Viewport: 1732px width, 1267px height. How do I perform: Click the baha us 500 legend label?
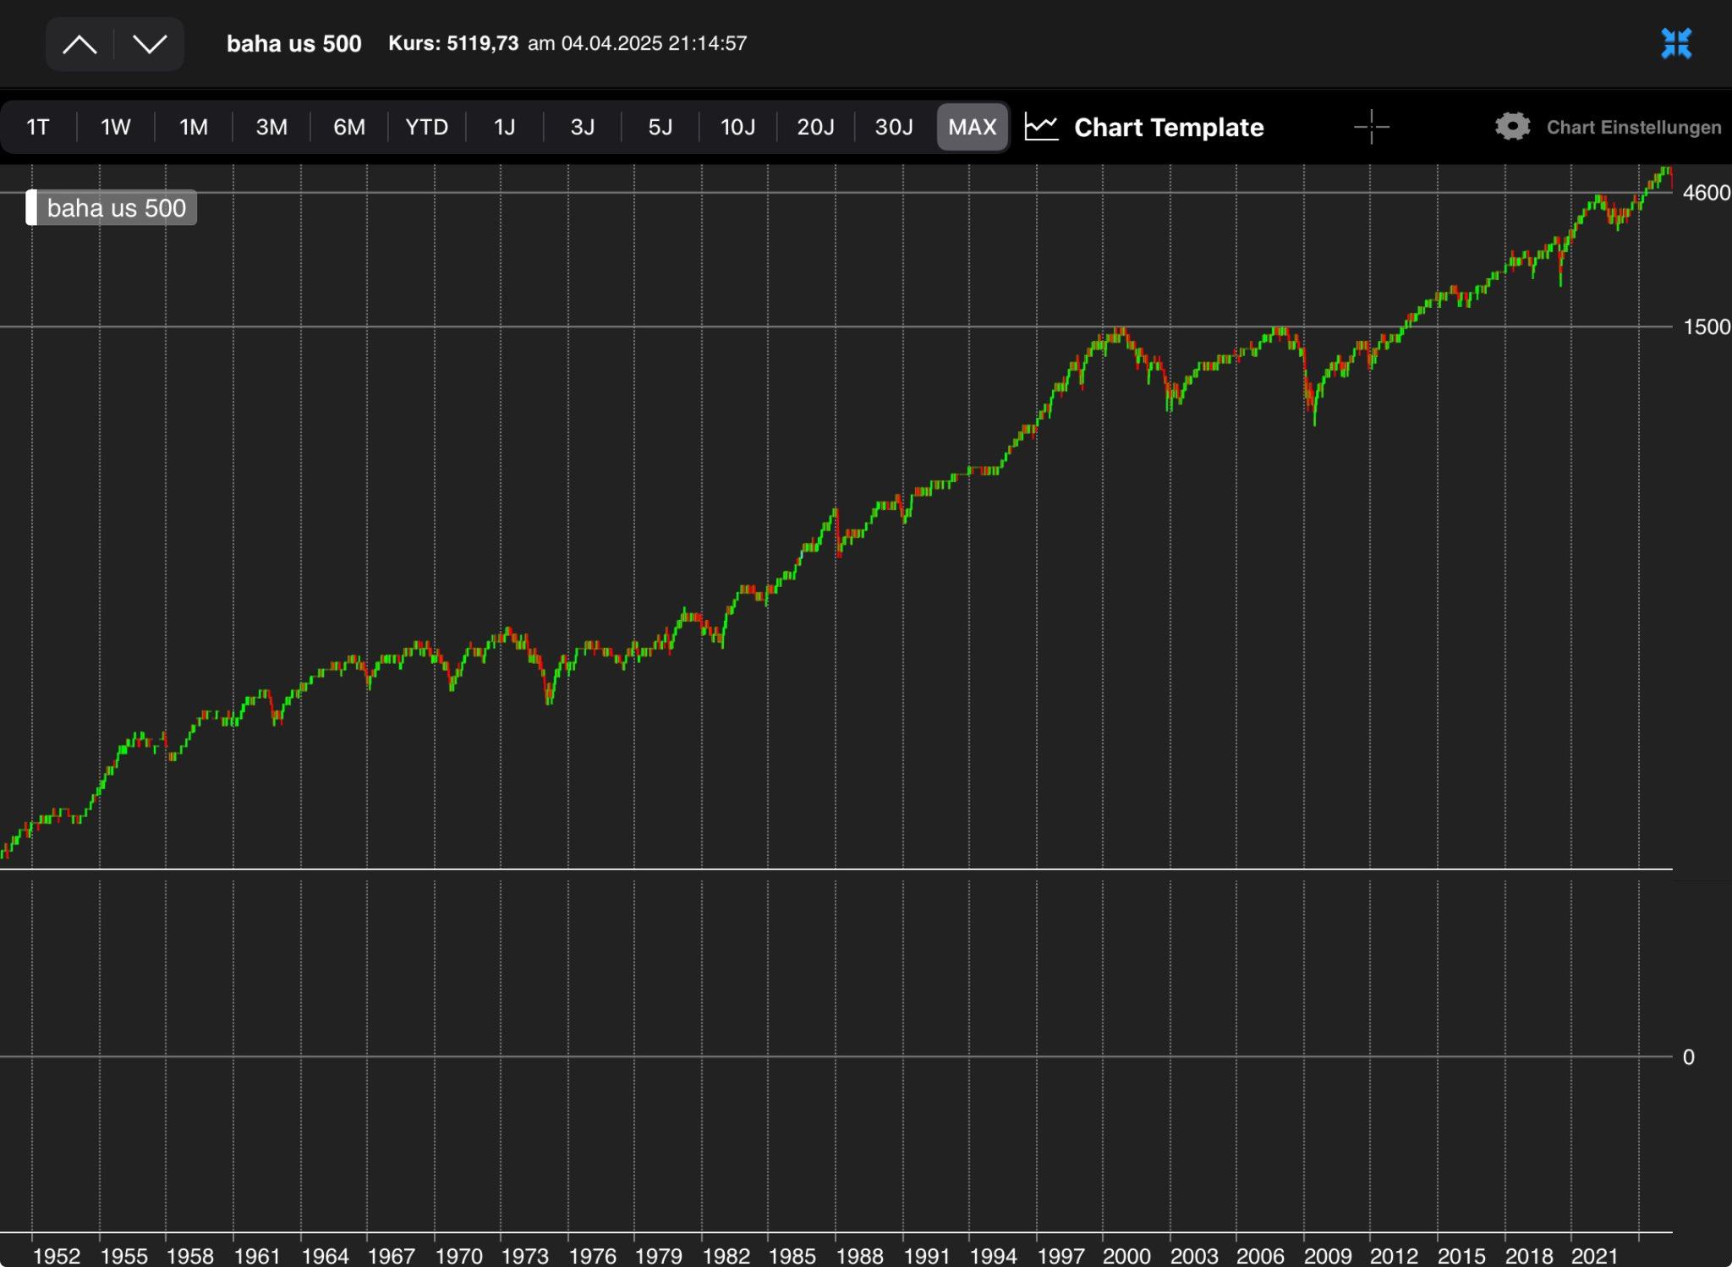tap(117, 208)
